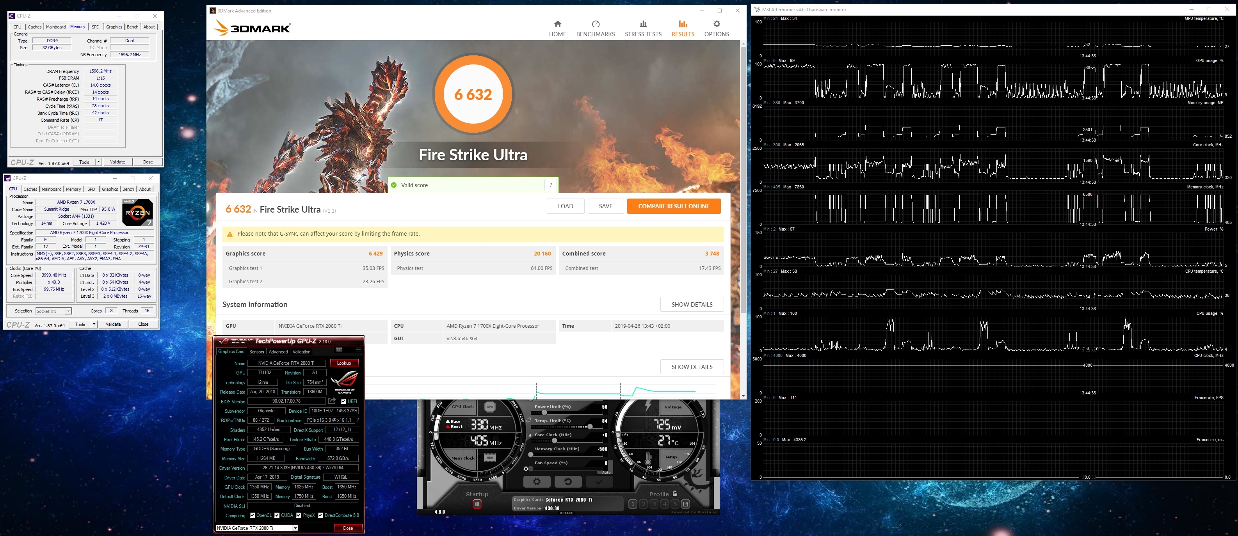1238x536 pixels.
Task: Click the GPU chip icon in Afterburner
Action: click(x=490, y=407)
